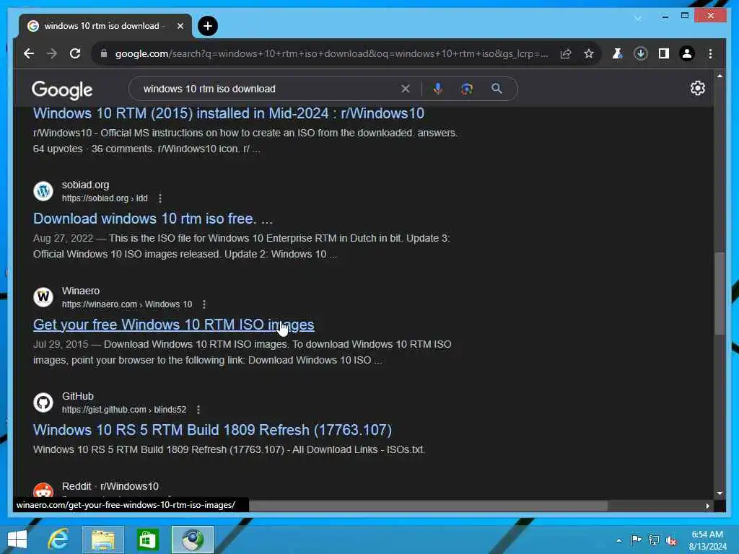The image size is (739, 554).
Task: Show hidden system tray icons
Action: pyautogui.click(x=618, y=540)
